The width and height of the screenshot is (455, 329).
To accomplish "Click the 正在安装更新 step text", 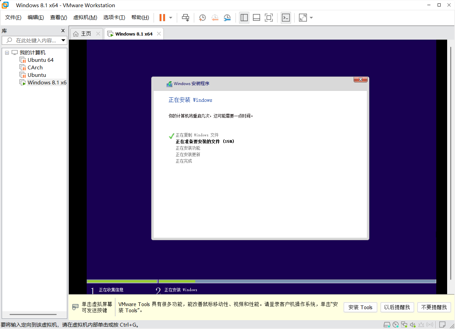I will point(188,154).
